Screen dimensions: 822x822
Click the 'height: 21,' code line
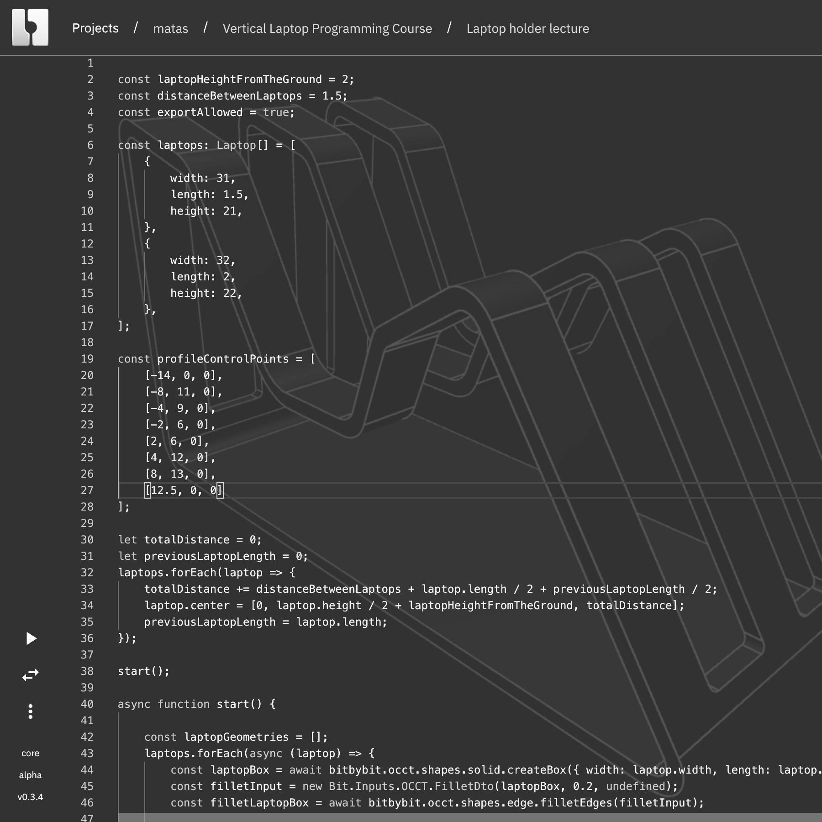coord(206,211)
